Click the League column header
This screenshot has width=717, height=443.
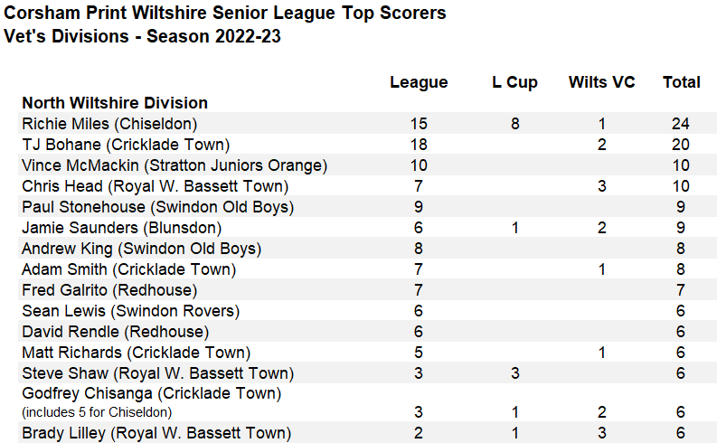coord(419,83)
